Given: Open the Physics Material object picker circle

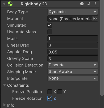Looking at the screenshot, I should (x=95, y=19).
